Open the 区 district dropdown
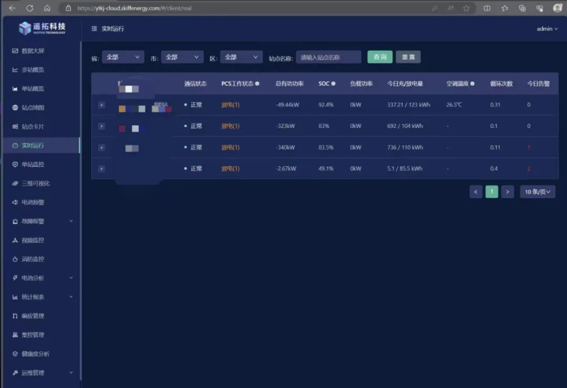Viewport: 567px width, 388px height. click(241, 57)
